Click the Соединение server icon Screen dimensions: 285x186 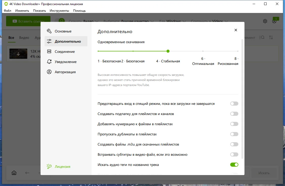coord(49,52)
